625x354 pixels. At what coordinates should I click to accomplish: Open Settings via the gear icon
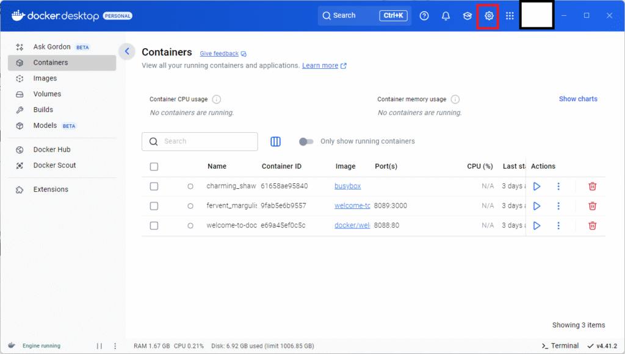(489, 16)
